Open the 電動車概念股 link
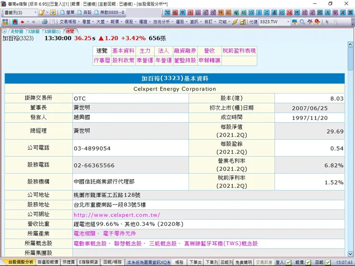 coord(90,243)
